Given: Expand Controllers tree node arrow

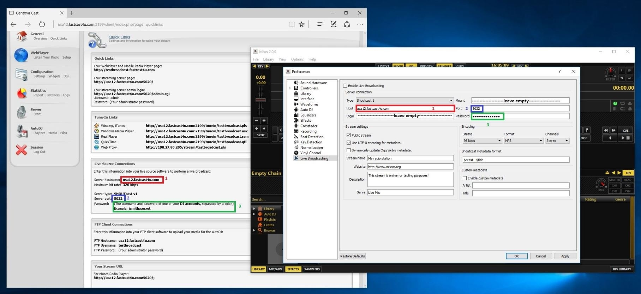Looking at the screenshot, I should point(290,88).
